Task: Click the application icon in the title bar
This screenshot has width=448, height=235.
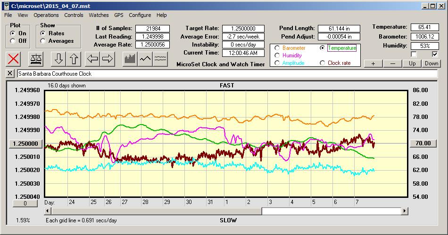Action: pos(6,6)
